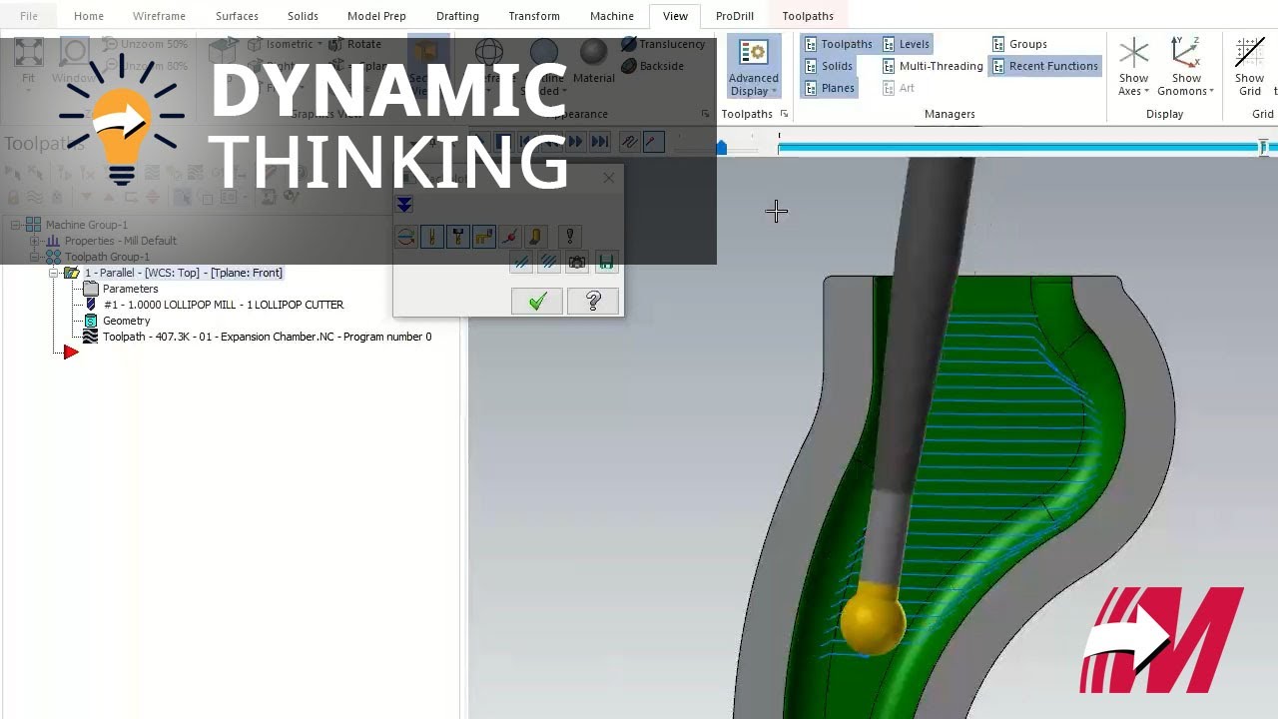
Task: Toggle Display Tool icon in Backplot dialog
Action: (432, 237)
